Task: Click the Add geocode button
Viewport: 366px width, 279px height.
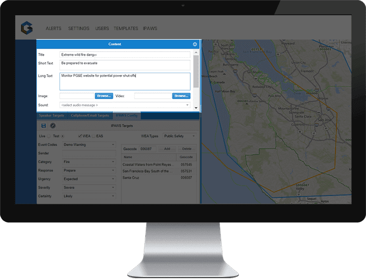Action: pyautogui.click(x=167, y=149)
